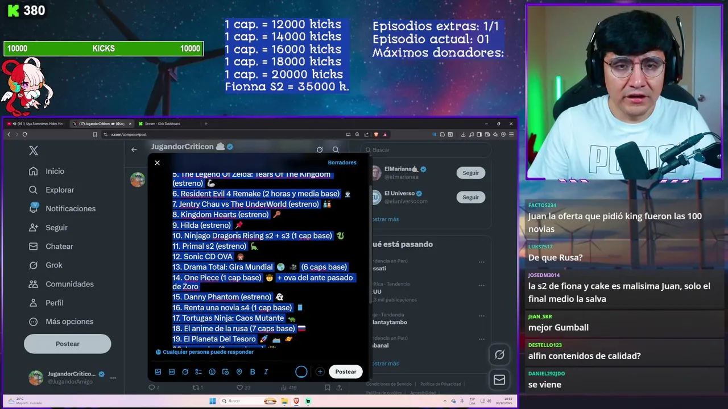Open the floating Grok button

pos(499,354)
